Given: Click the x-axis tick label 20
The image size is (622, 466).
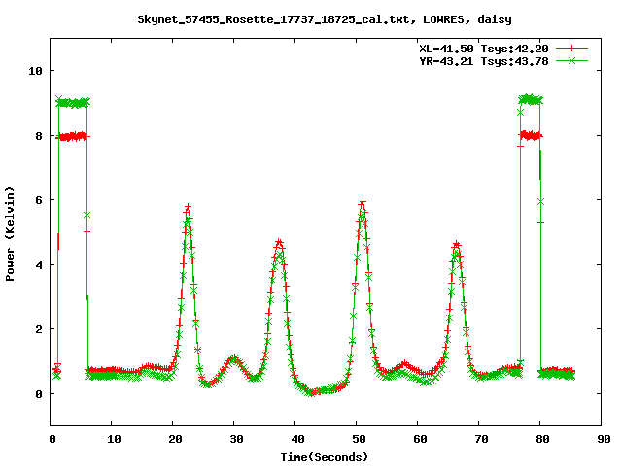Looking at the screenshot, I should [x=175, y=439].
